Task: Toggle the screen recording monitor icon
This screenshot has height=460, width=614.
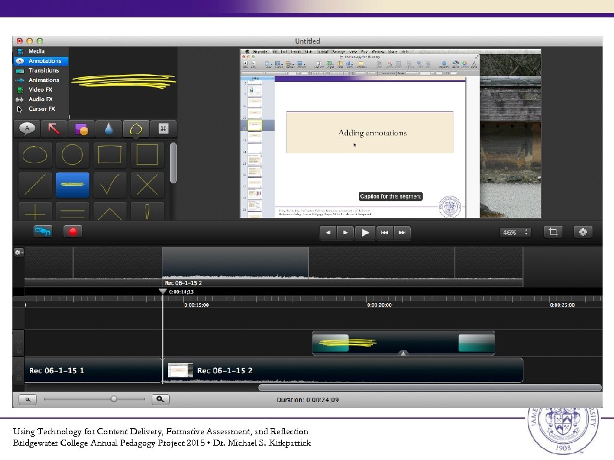Action: (42, 231)
